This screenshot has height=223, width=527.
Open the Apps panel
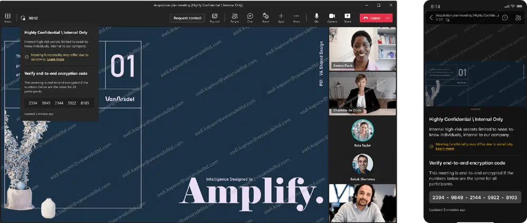click(281, 18)
